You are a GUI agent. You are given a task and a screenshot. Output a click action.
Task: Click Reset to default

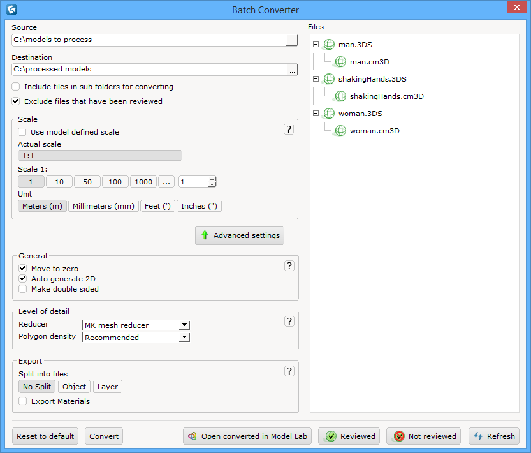[x=45, y=436]
